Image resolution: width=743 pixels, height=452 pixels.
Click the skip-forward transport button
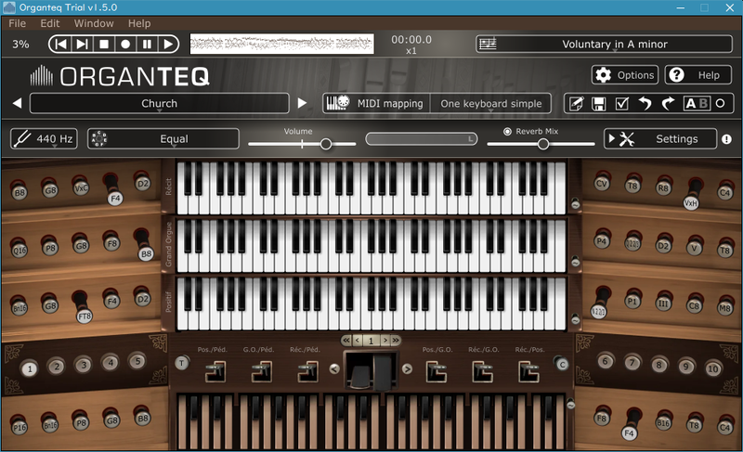coord(83,44)
